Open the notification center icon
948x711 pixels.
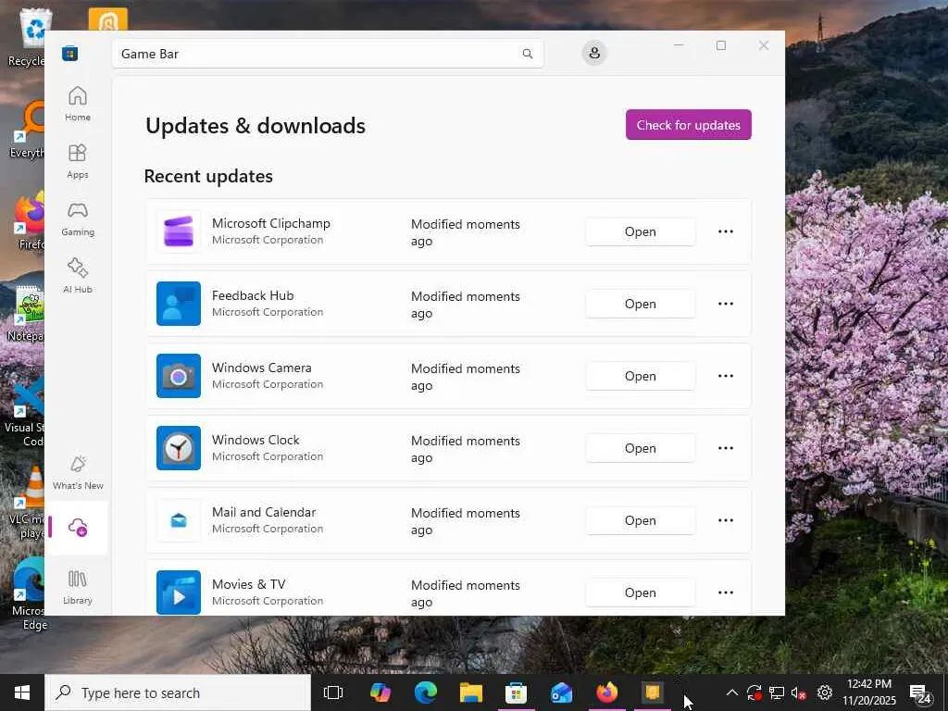pos(920,693)
